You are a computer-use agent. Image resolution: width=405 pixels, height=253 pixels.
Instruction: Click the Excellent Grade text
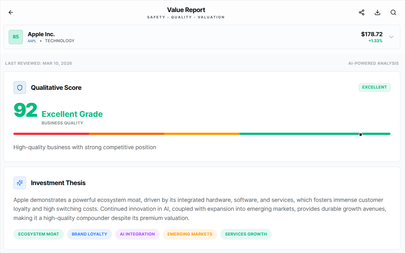click(72, 114)
